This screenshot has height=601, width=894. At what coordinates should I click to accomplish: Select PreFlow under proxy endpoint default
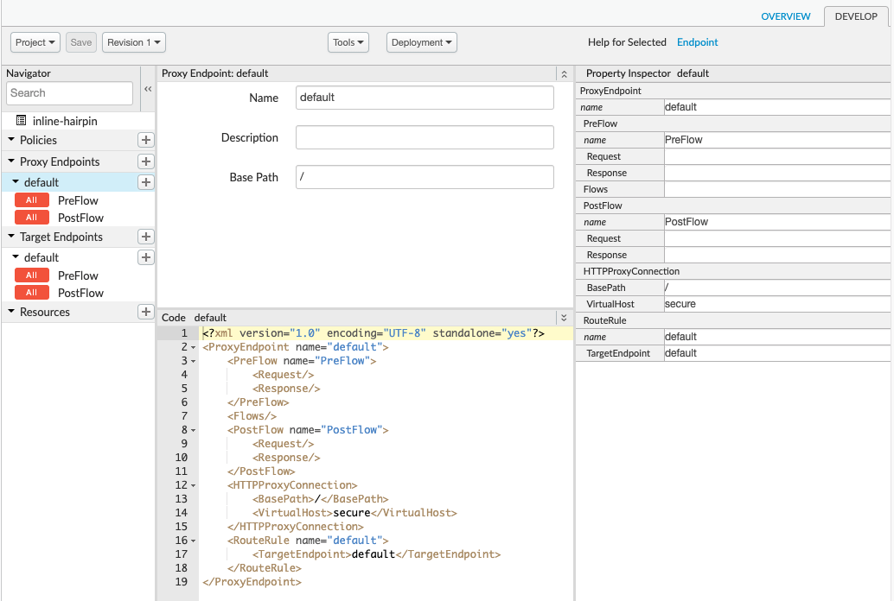coord(78,200)
